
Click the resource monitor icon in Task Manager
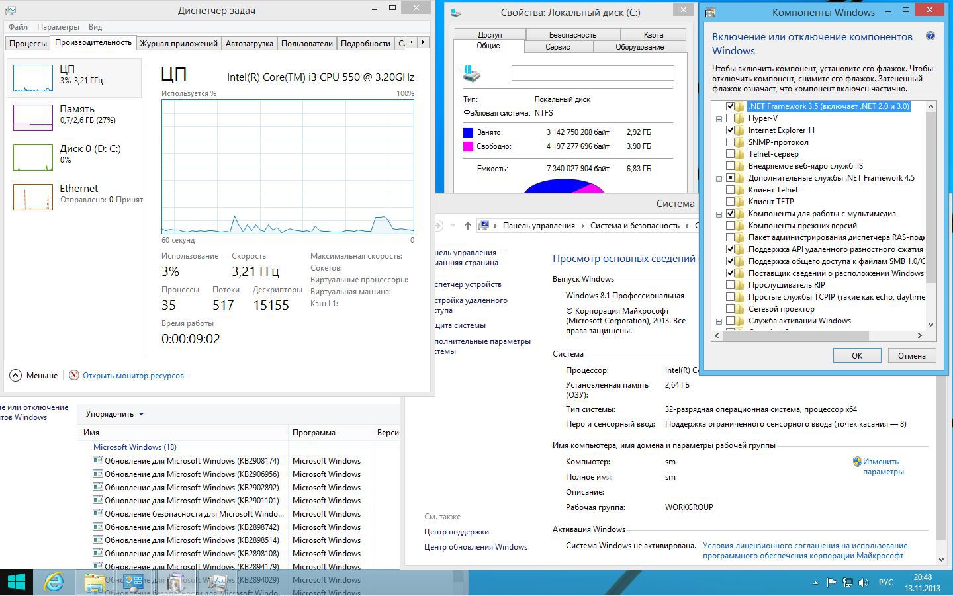pyautogui.click(x=74, y=375)
